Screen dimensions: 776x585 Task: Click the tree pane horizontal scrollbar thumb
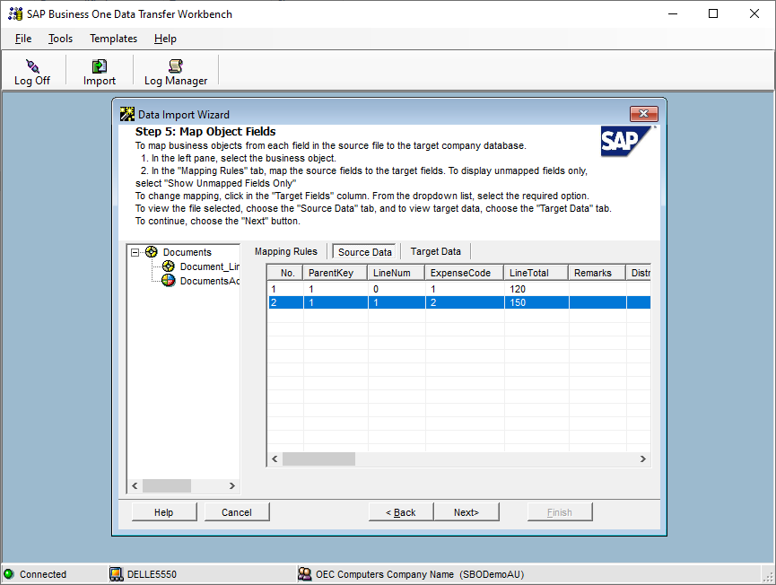(167, 486)
